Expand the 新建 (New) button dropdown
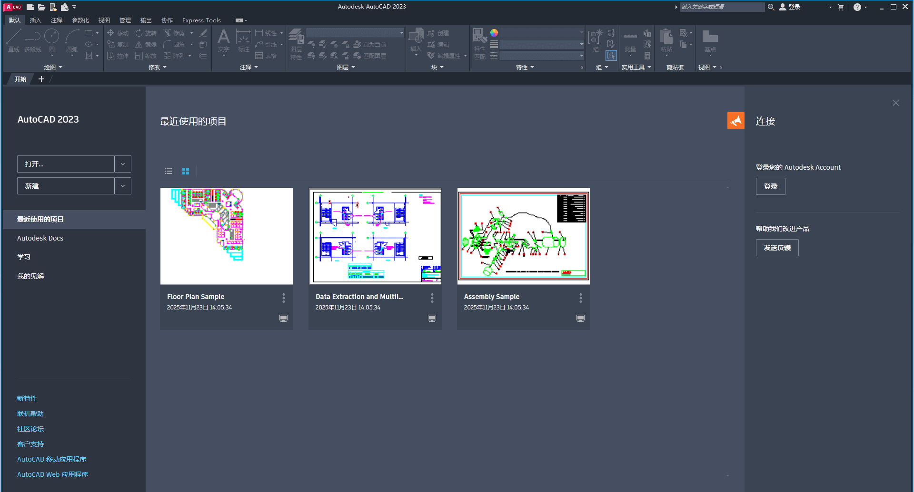Screen dimensions: 914x492 122,185
